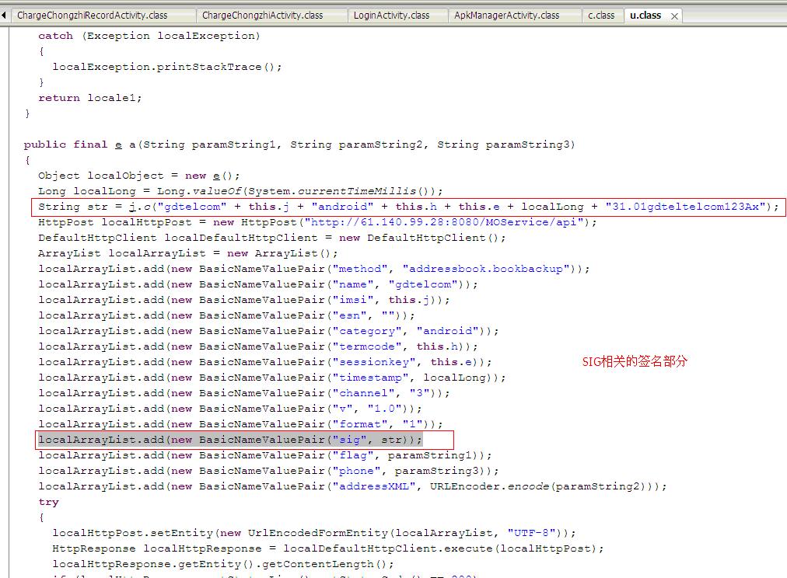Viewport: 787px width, 578px height.
Task: Click the highlighted "sig" BasicNameValuePair line
Action: (x=230, y=440)
